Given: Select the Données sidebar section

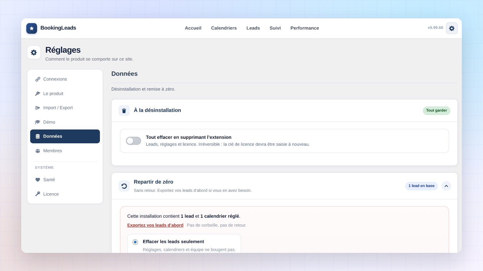Looking at the screenshot, I should coord(65,136).
